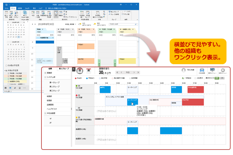Click blue ミーティング event on TEC次郎 row
The image size is (233, 155).
[x=132, y=102]
